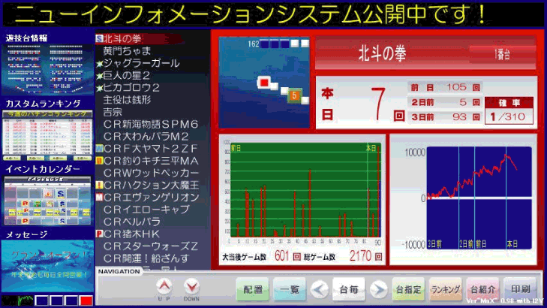Image resolution: width=547 pixels, height=308 pixels.
Task: Open the 遊技台情報 thumbnail panel
Action: 47,69
